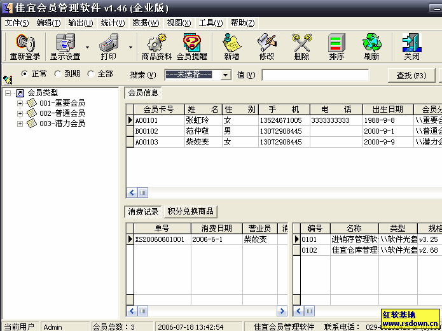Image resolution: width=442 pixels, height=331 pixels.
Task: Click the 删除 delete icon
Action: [x=301, y=43]
